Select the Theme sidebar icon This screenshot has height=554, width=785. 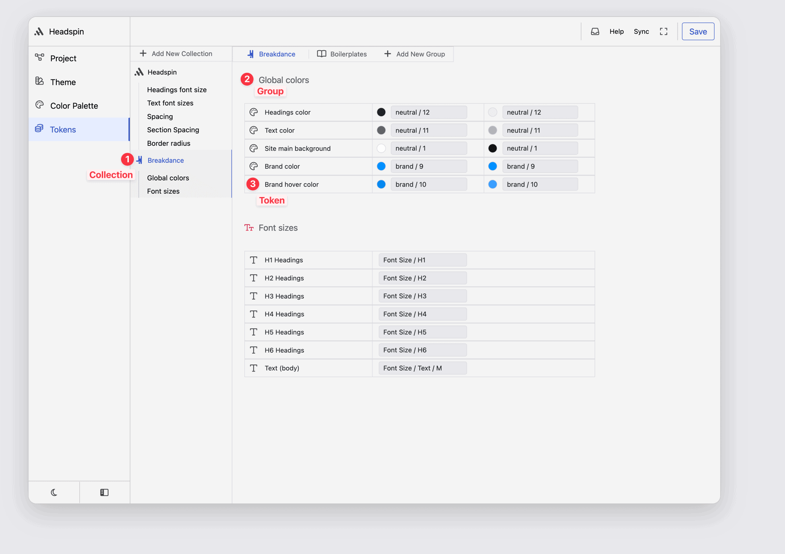point(40,82)
